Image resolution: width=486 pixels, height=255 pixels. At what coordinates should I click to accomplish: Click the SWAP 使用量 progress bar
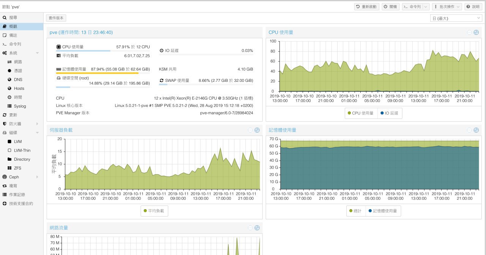coord(206,84)
